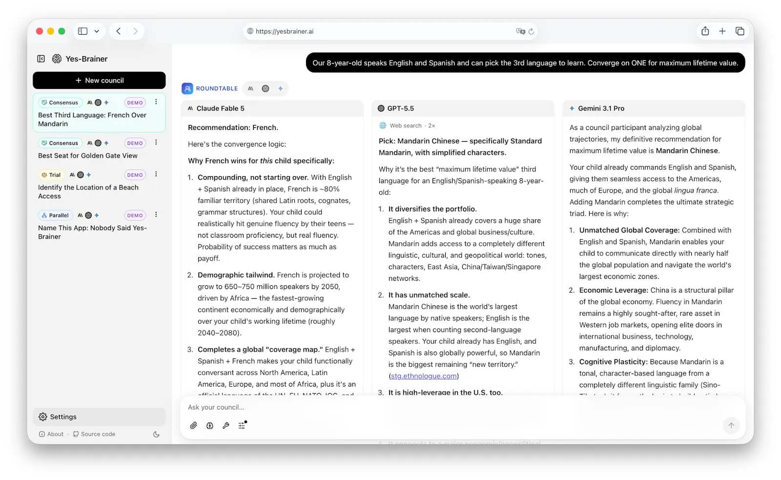Open options menu for Golden Gate View council
781x480 pixels.
pyautogui.click(x=156, y=143)
